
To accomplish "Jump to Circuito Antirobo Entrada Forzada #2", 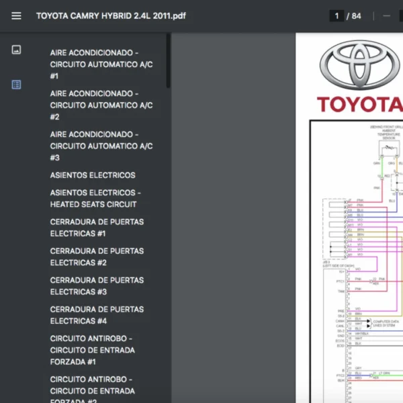I will pos(92,390).
